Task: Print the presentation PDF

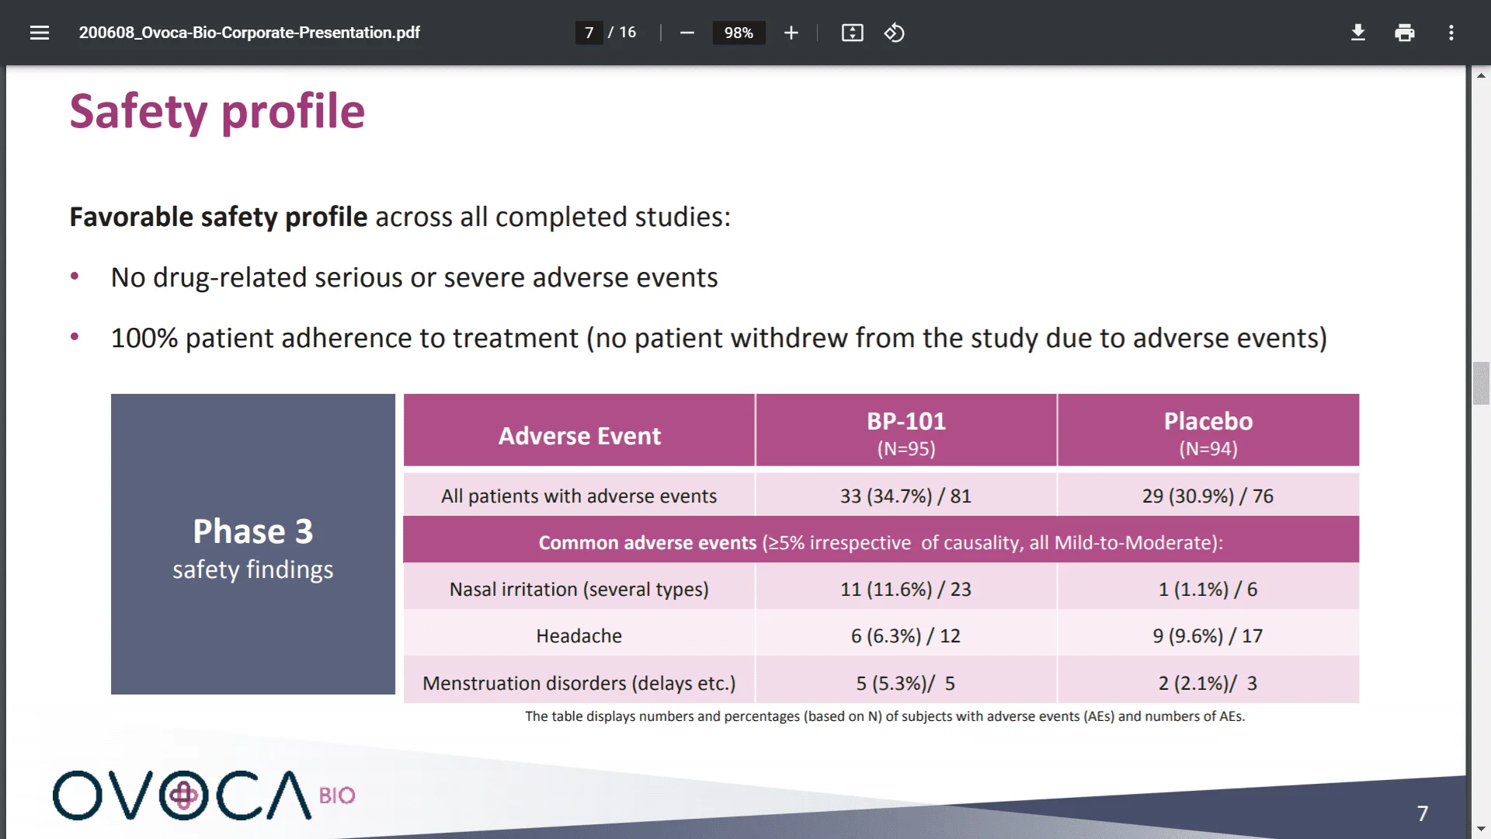Action: coord(1404,33)
